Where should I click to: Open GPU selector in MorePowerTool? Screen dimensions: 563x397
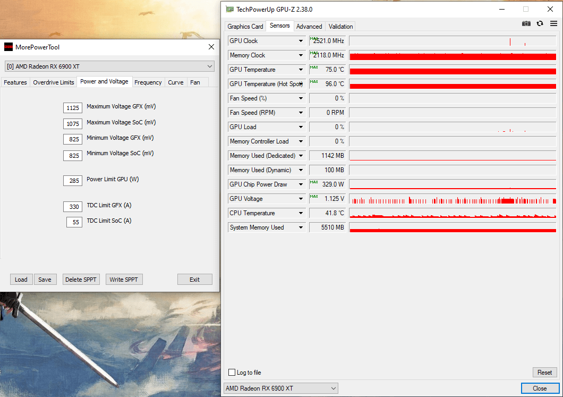pos(109,66)
